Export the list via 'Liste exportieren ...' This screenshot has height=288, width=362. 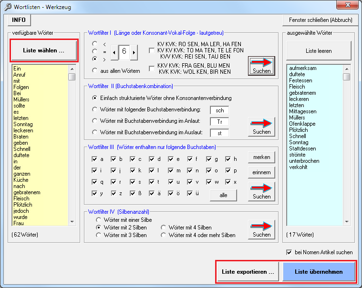pyautogui.click(x=248, y=272)
